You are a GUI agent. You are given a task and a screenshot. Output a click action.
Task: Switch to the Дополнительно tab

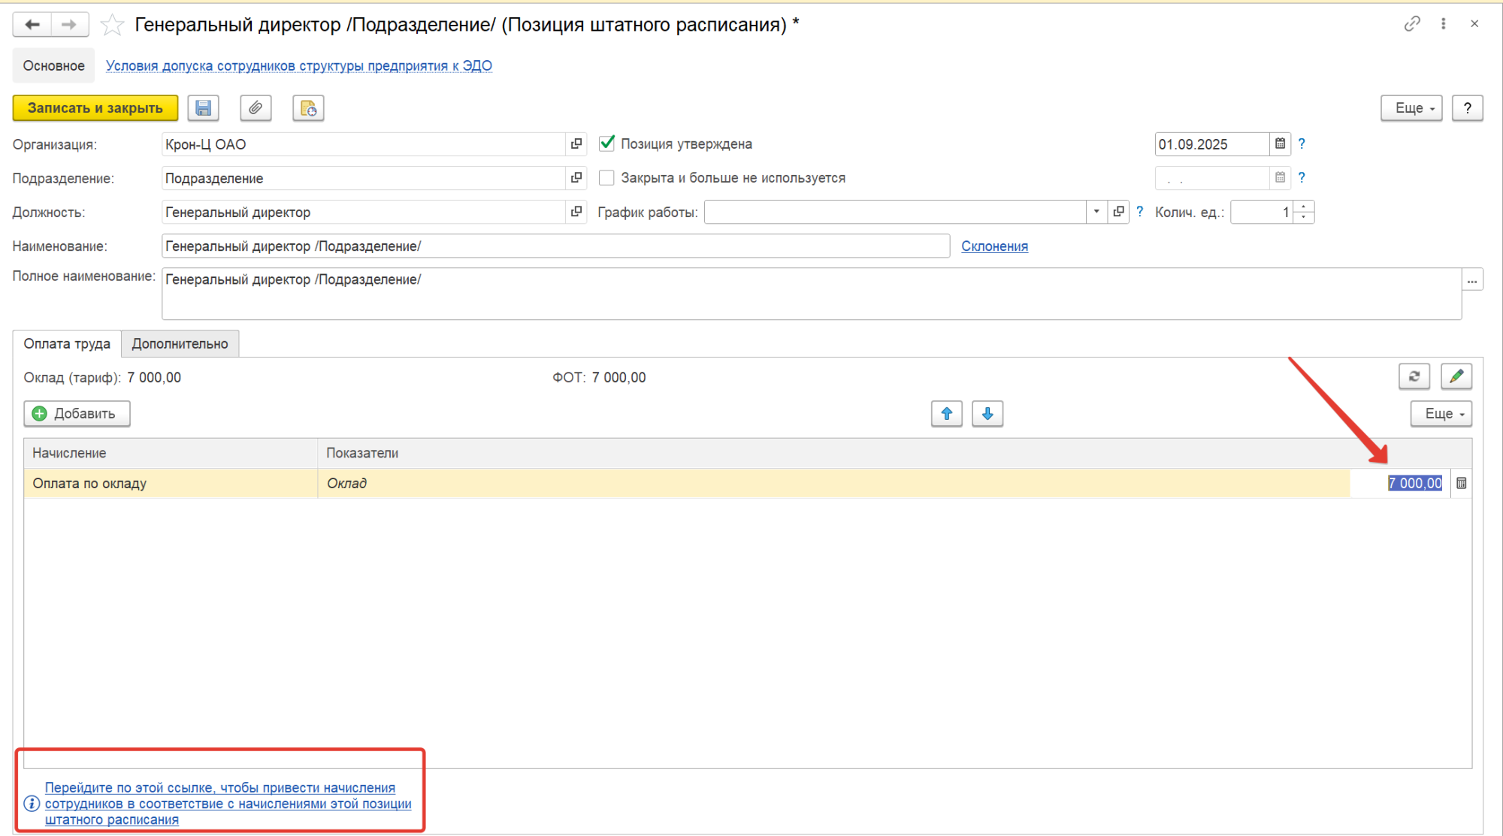tap(180, 344)
